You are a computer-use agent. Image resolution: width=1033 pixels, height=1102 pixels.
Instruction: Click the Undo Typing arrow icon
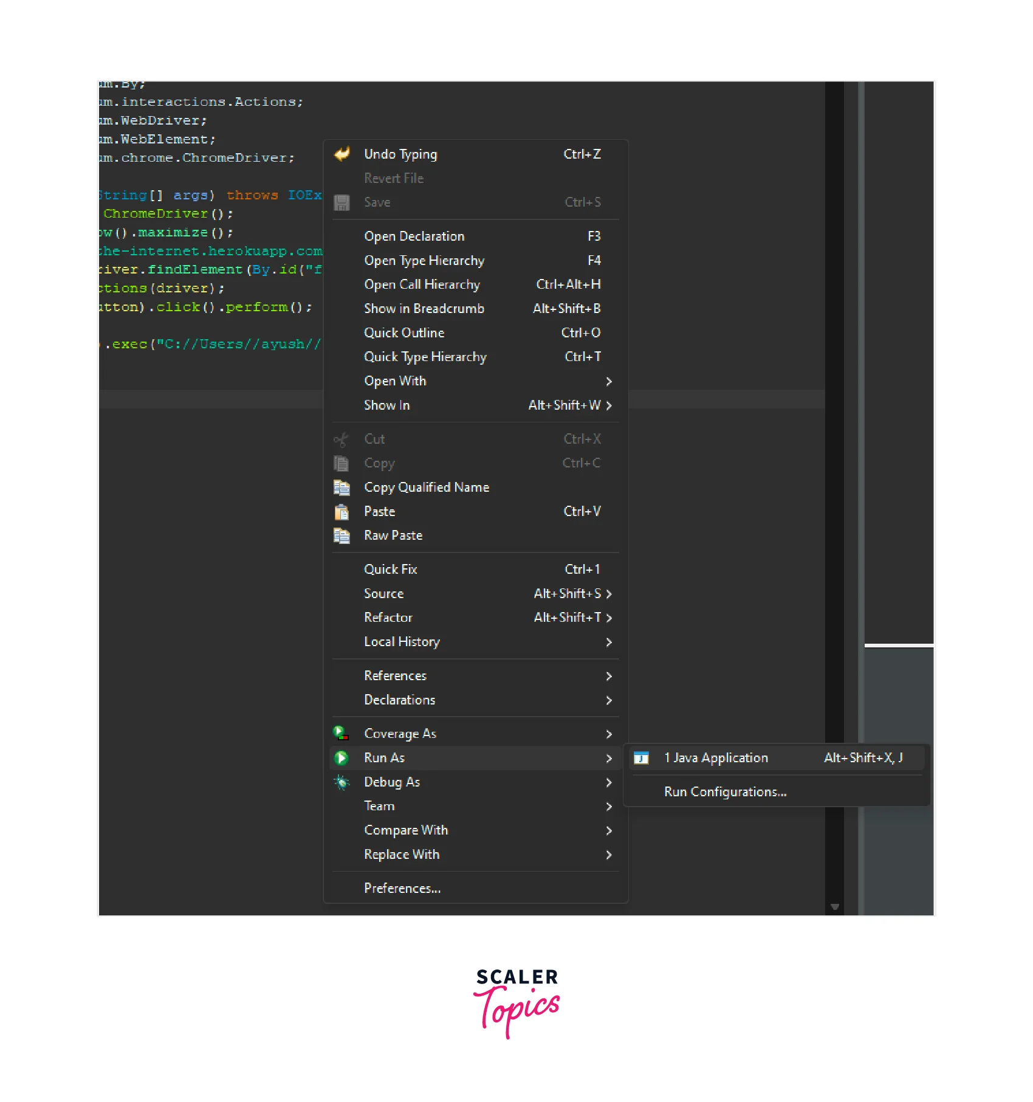click(342, 154)
